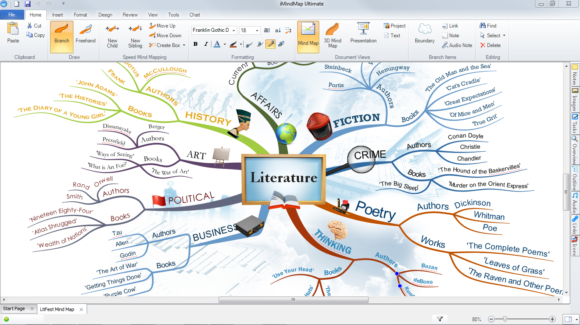Record an Audio Note
The image size is (580, 325).
click(x=457, y=45)
